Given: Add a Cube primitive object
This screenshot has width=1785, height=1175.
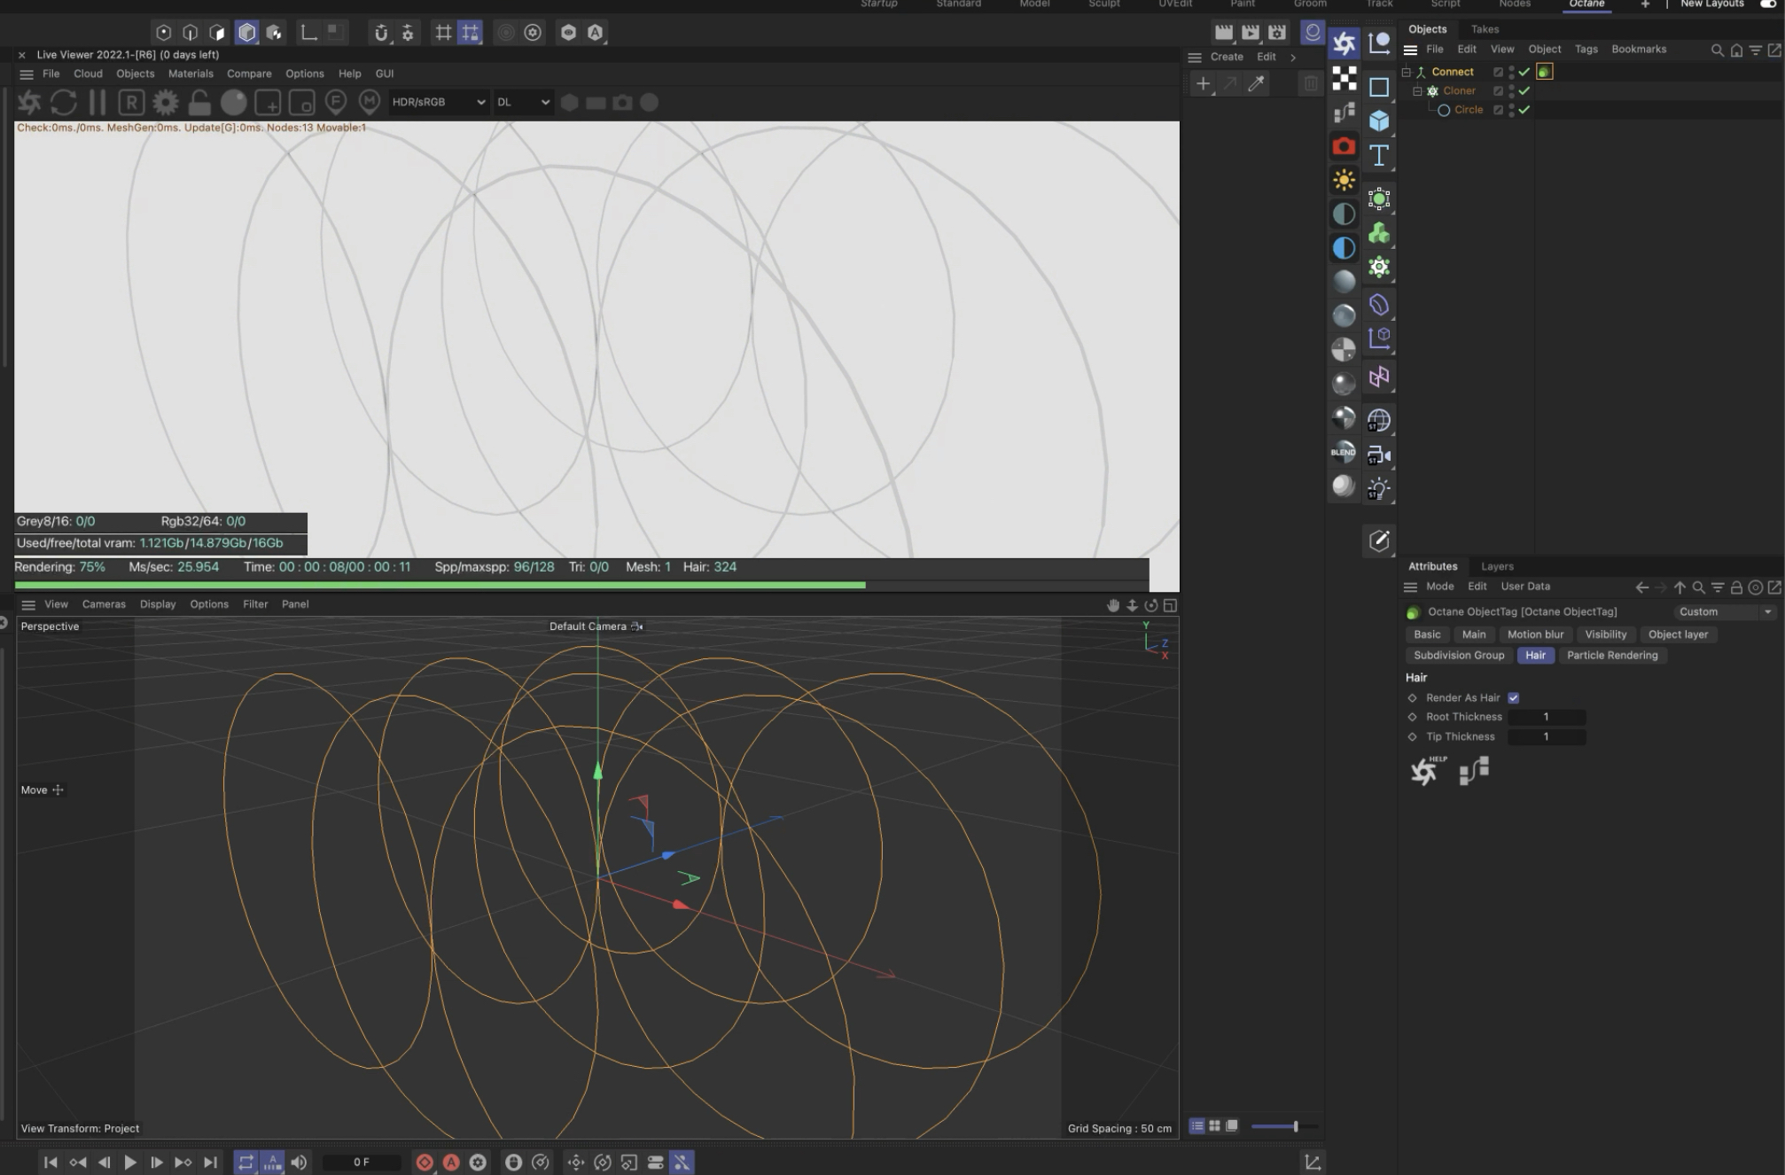Looking at the screenshot, I should [1378, 121].
